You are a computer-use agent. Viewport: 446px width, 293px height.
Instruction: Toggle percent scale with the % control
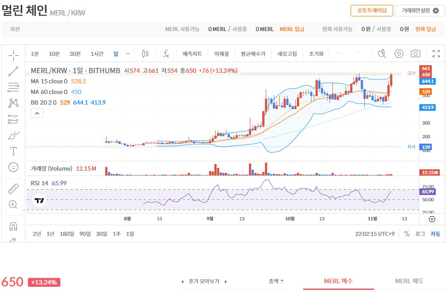[x=407, y=234]
